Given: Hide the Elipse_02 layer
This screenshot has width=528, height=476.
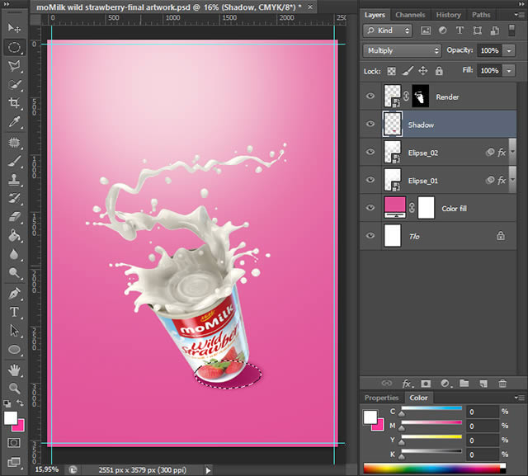Looking at the screenshot, I should pos(370,152).
